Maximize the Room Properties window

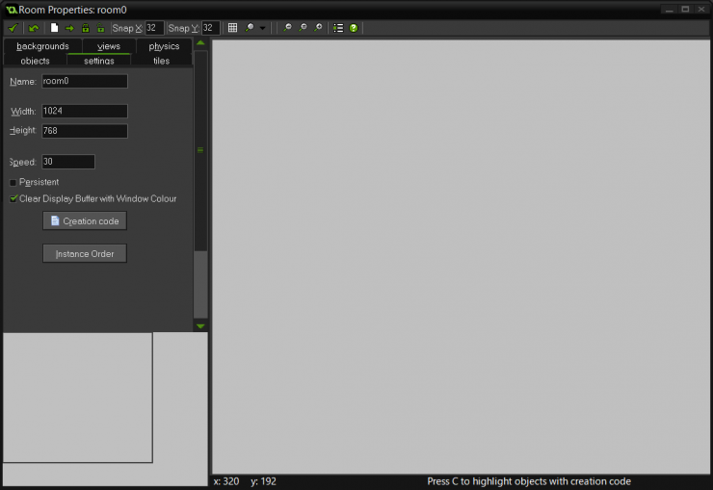(685, 10)
